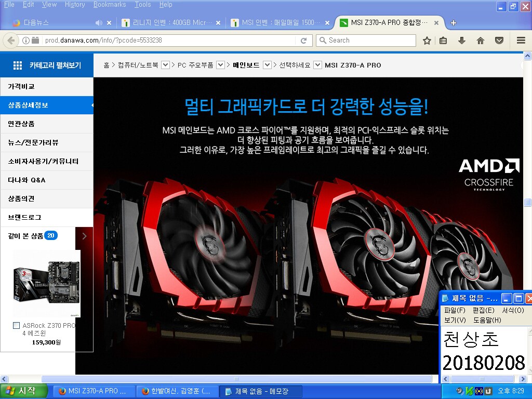532x399 pixels.
Task: Switch to the 다음뉴스 tab
Action: [62, 23]
